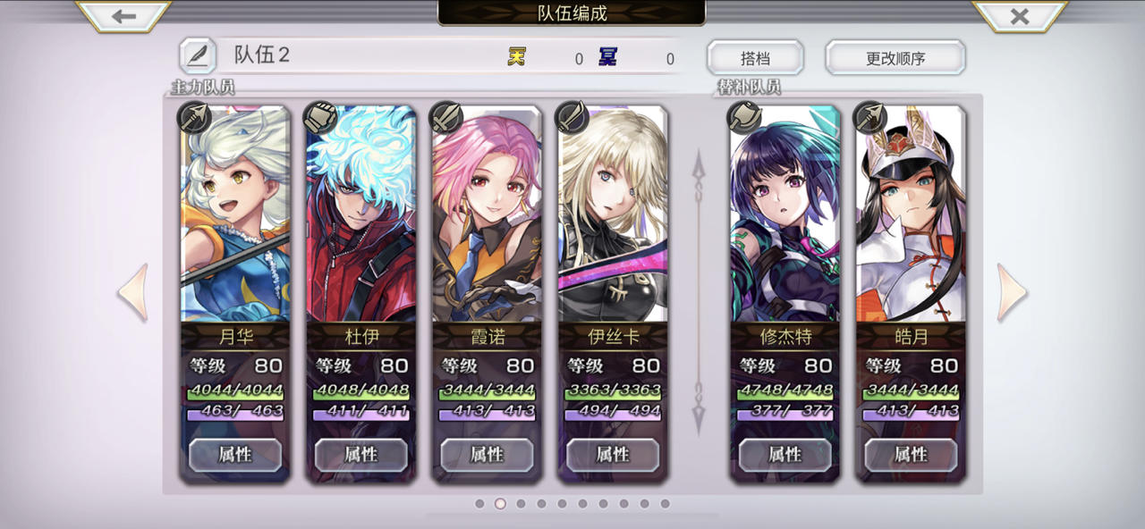
Task: Click 伊丝卡's sword class icon
Action: 572,117
